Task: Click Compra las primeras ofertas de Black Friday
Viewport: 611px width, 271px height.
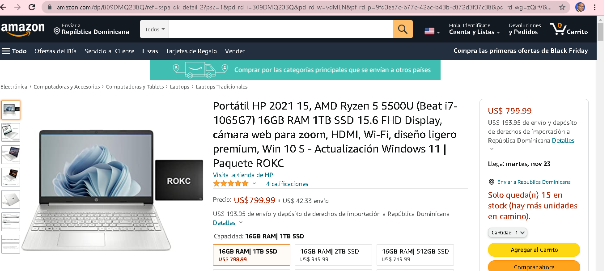Action: (x=521, y=51)
